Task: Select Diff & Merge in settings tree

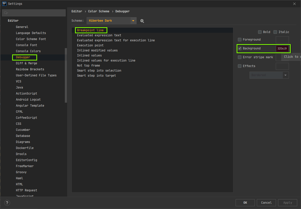Action: [x=27, y=63]
